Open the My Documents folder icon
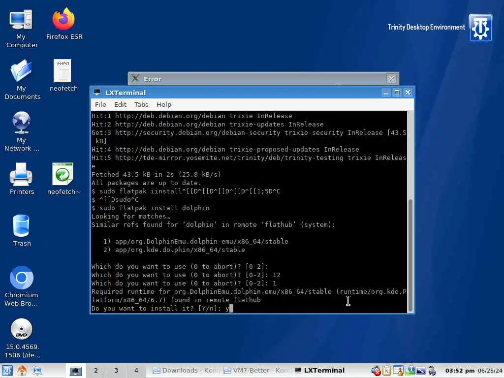Image resolution: width=504 pixels, height=378 pixels. tap(22, 79)
